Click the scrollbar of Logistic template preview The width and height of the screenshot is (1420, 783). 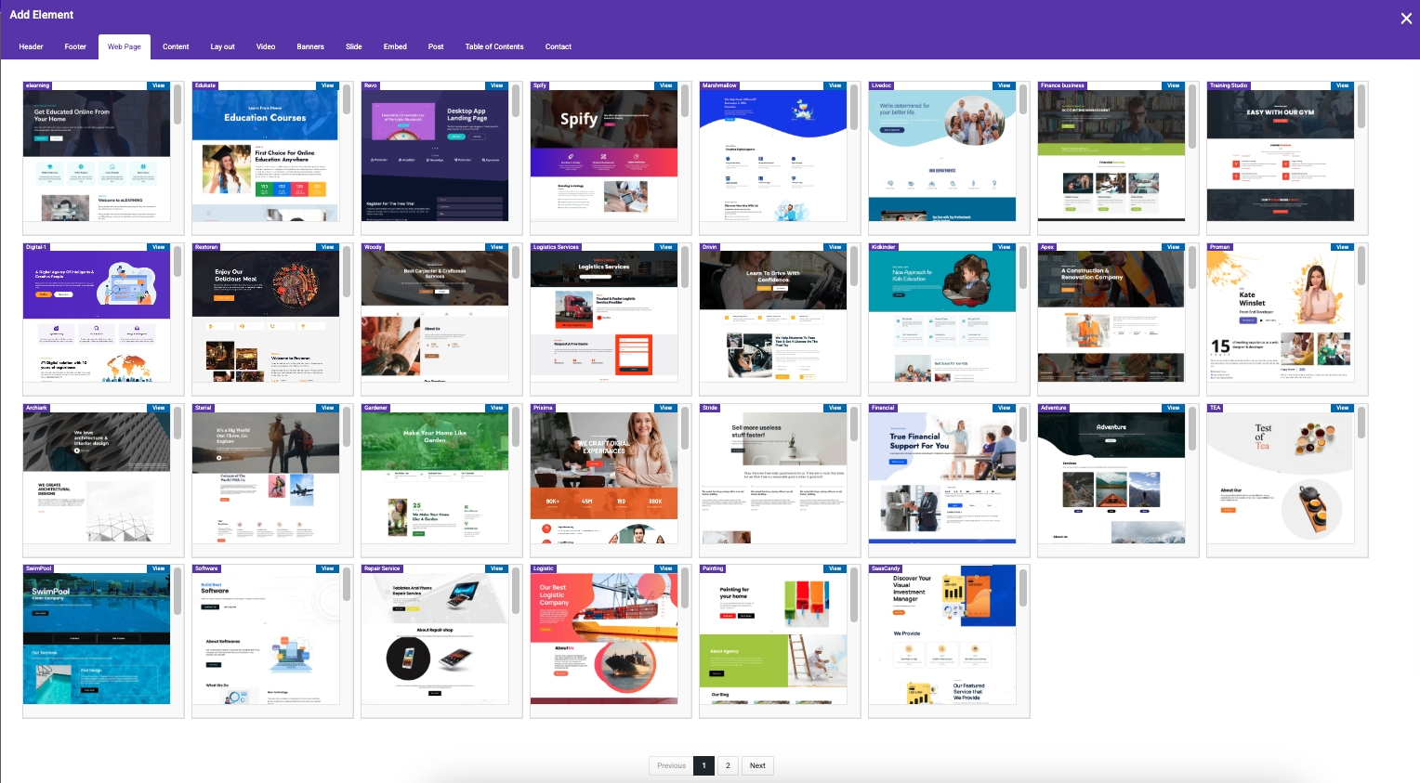[x=685, y=592]
